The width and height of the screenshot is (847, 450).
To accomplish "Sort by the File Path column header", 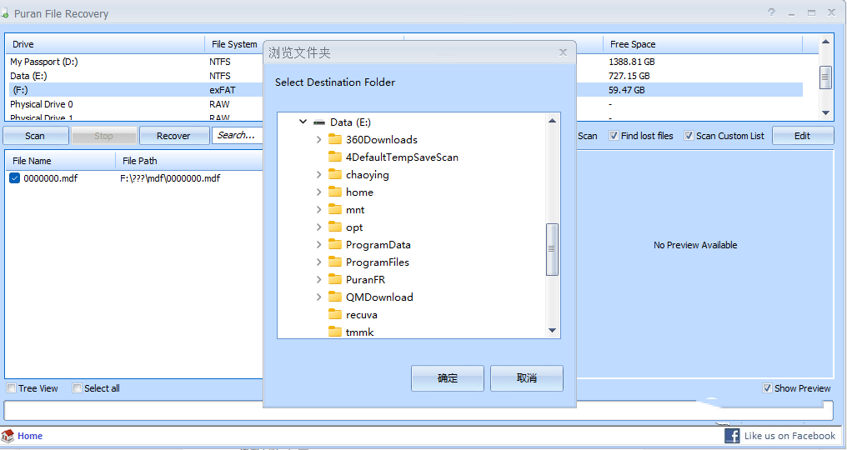I will [189, 161].
